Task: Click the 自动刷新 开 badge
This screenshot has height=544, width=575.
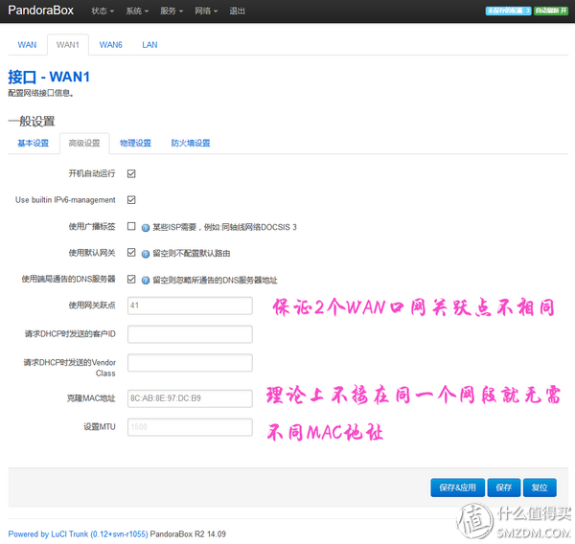Action: click(x=551, y=11)
